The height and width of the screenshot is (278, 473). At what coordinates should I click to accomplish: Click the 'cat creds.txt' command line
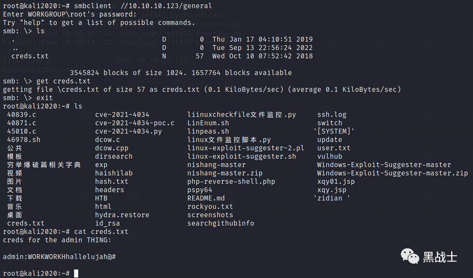(x=101, y=232)
